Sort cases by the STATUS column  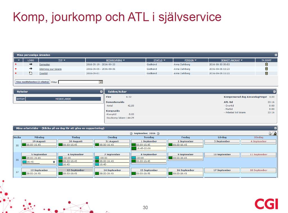(159, 60)
